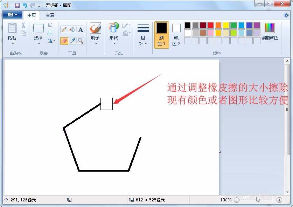This screenshot has width=293, height=207.
Task: Select the Eraser tool
Action: click(64, 40)
